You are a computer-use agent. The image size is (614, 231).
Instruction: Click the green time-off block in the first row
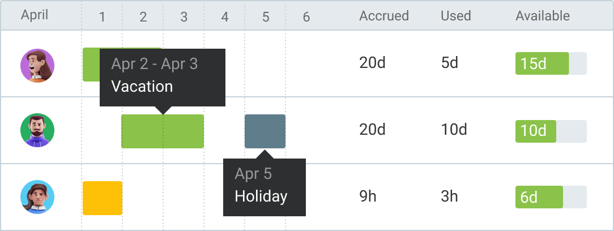tap(91, 65)
